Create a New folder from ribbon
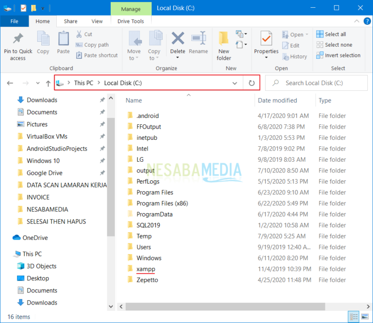The width and height of the screenshot is (373, 323). 224,46
